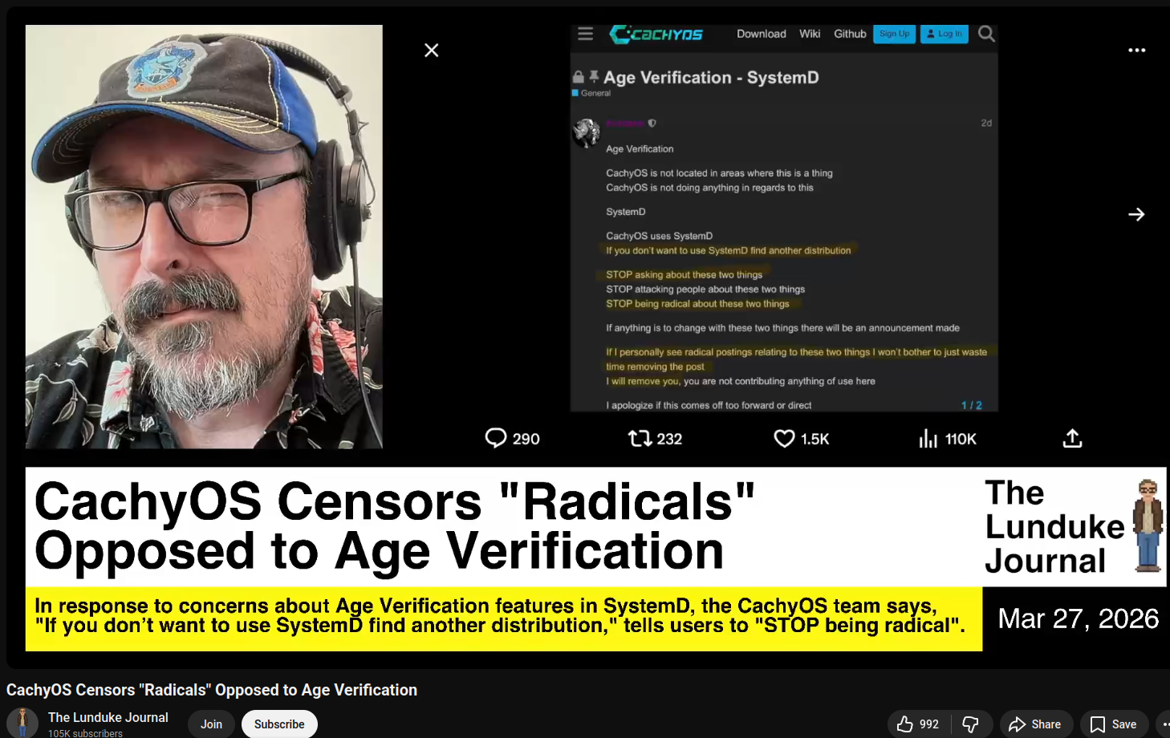Click the Subscribe button
Viewport: 1170px width, 738px height.
(279, 724)
